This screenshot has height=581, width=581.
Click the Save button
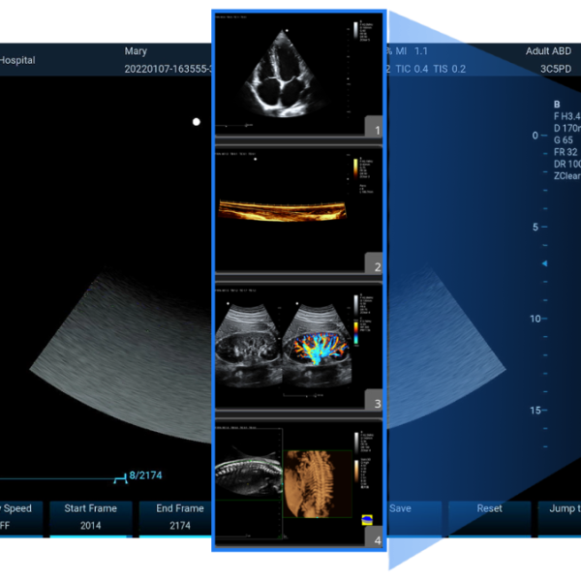[400, 508]
